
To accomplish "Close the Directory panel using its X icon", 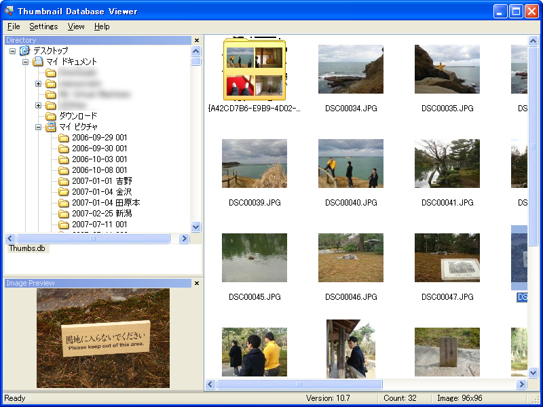I will 196,40.
